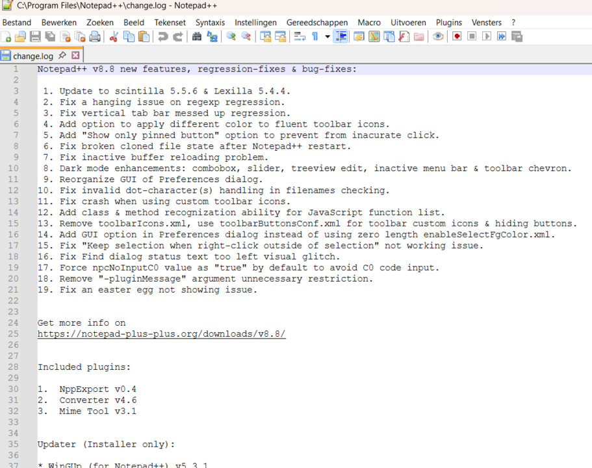The height and width of the screenshot is (468, 592).
Task: Click the text 'Included plugins:'
Action: [84, 367]
